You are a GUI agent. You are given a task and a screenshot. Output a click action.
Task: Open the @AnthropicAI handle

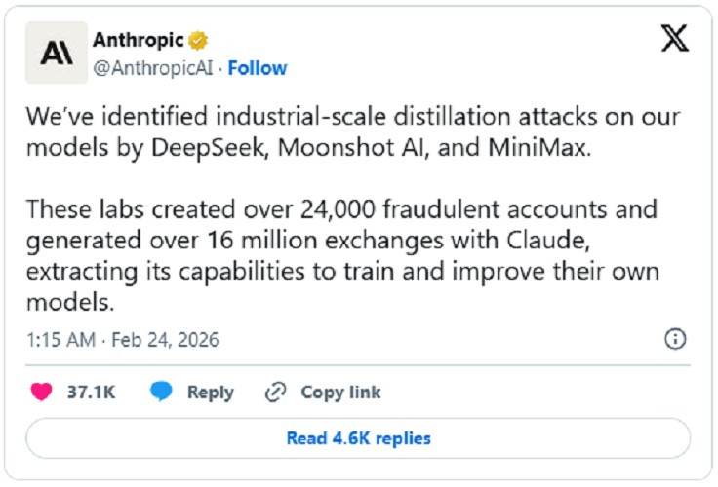(x=153, y=68)
